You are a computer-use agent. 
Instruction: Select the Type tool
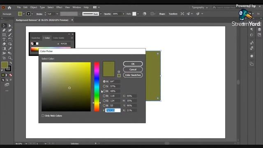click(x=4, y=39)
